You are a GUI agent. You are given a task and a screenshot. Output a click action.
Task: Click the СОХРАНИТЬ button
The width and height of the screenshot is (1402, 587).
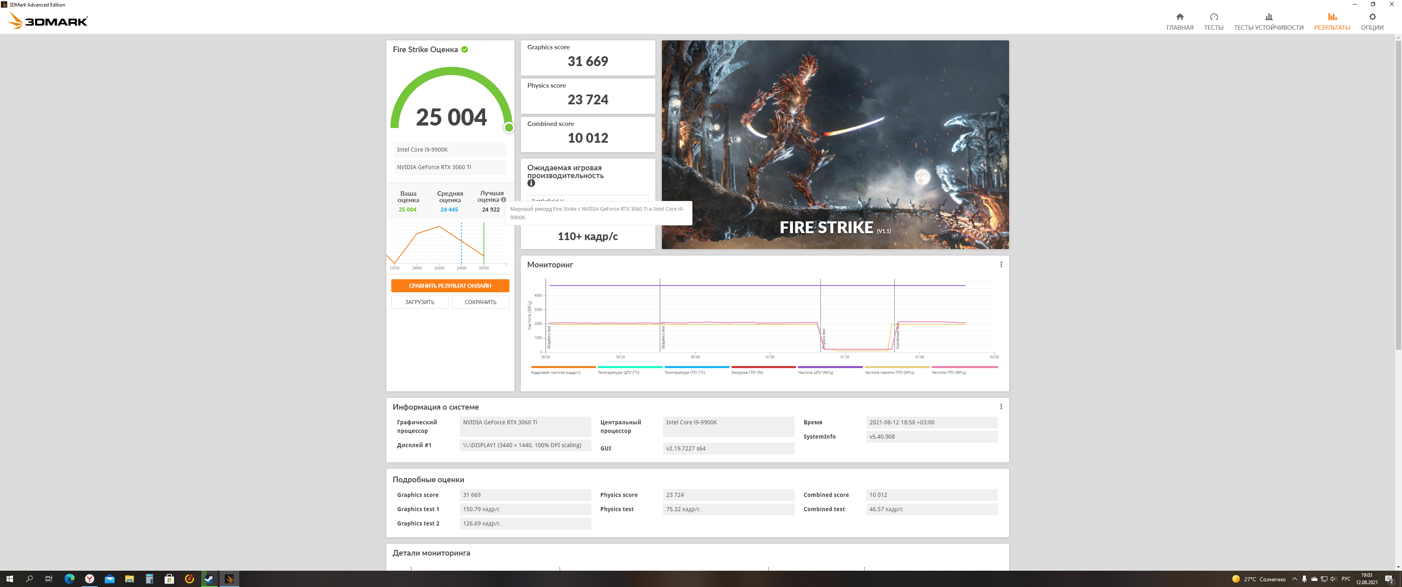pyautogui.click(x=480, y=302)
